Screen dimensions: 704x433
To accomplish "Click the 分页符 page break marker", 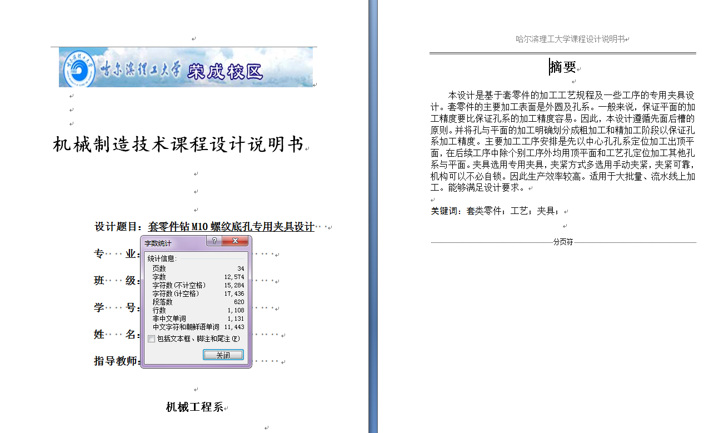I will click(563, 242).
